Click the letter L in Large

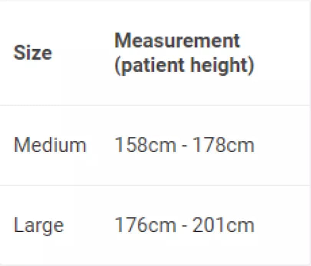point(19,224)
